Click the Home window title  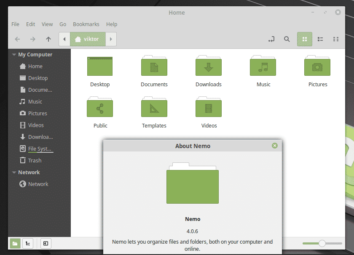pos(177,13)
